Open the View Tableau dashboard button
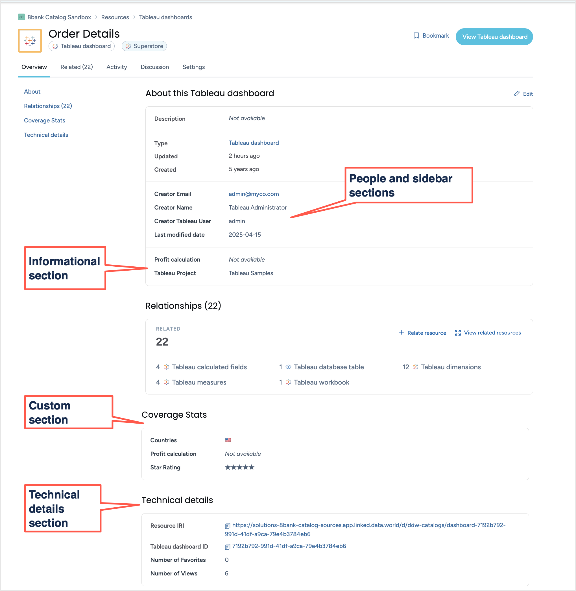576x591 pixels. coord(494,37)
